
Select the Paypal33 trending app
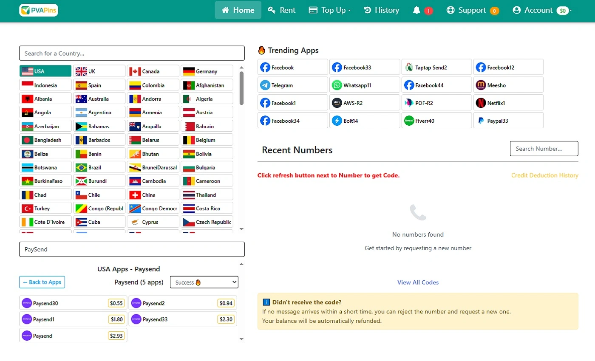coord(508,121)
